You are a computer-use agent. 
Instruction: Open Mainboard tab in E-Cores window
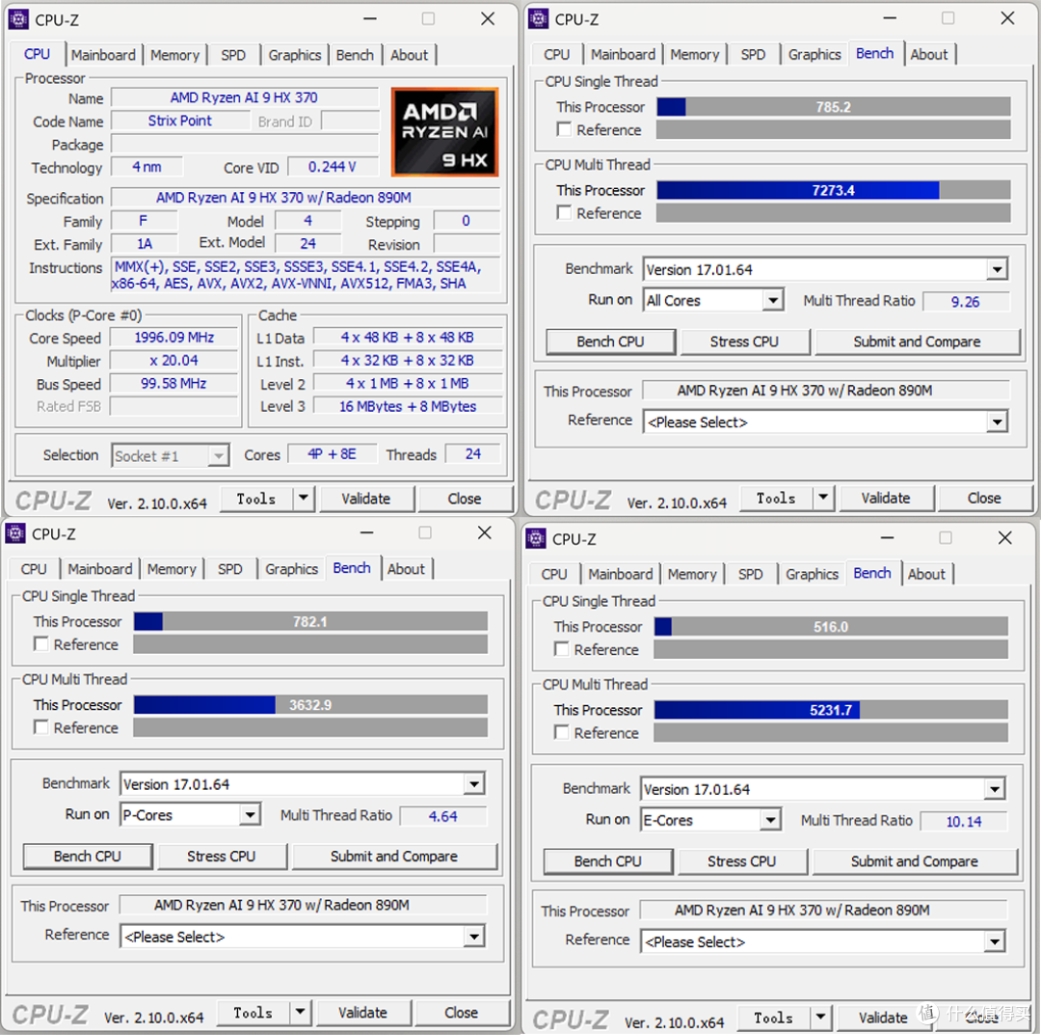click(620, 575)
